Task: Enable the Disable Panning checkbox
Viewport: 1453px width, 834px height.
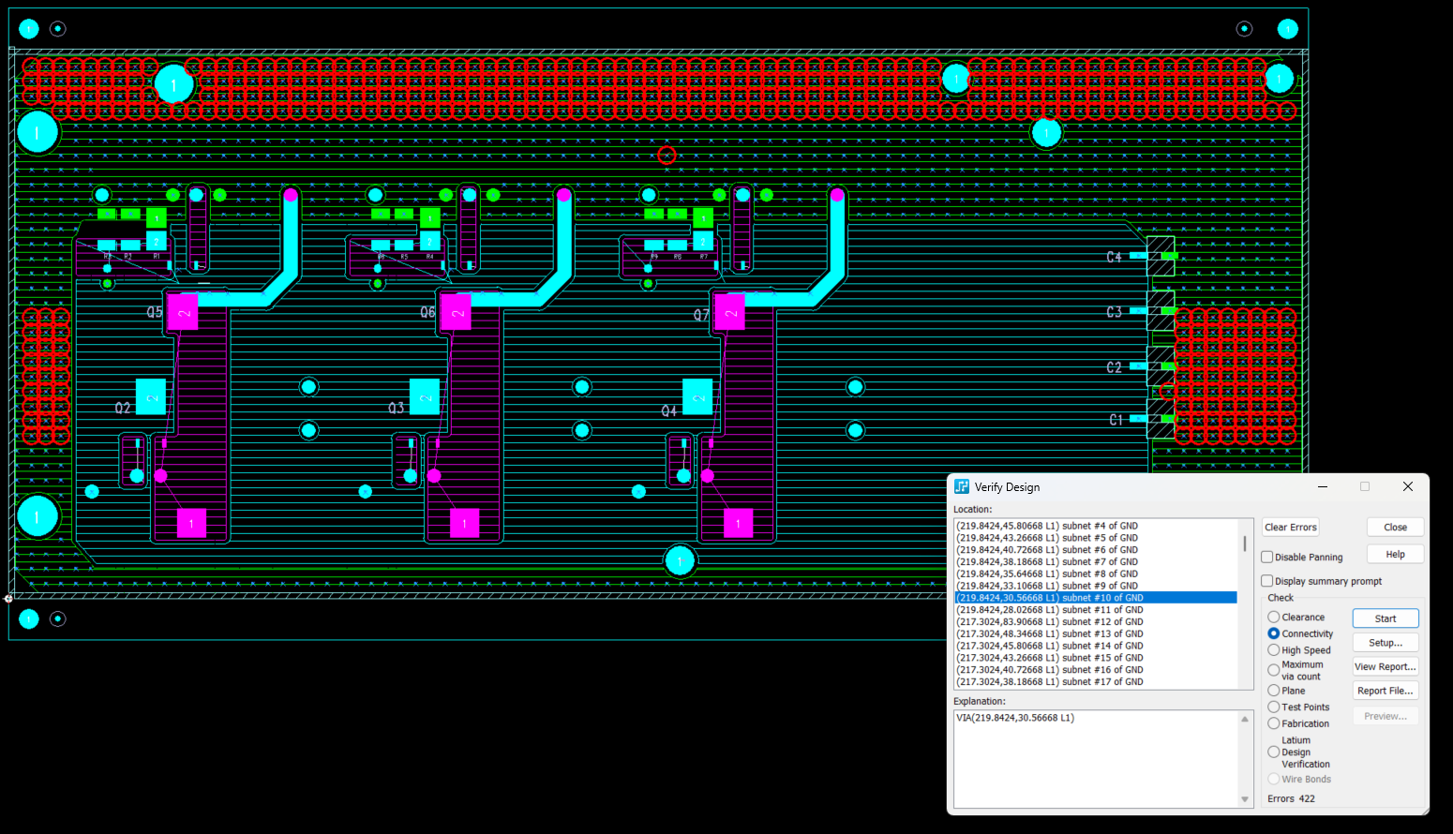Action: pos(1267,557)
